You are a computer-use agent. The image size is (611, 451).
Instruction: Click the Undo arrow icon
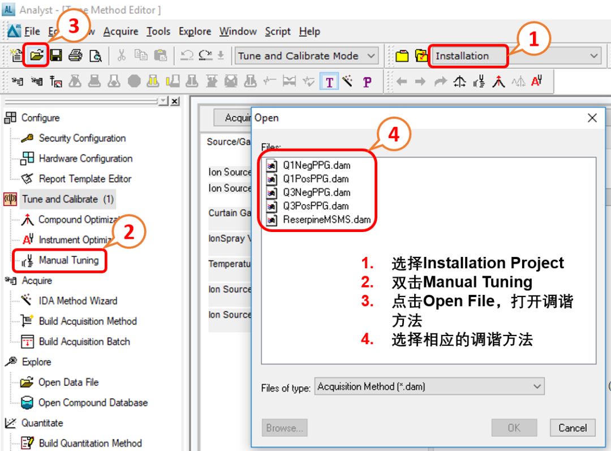187,55
